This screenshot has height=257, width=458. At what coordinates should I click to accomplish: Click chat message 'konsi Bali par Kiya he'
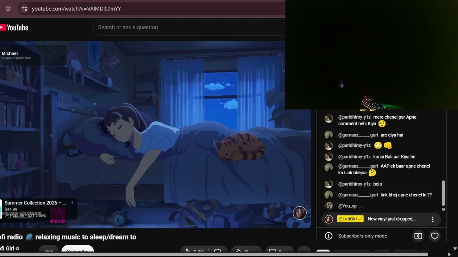coord(394,157)
